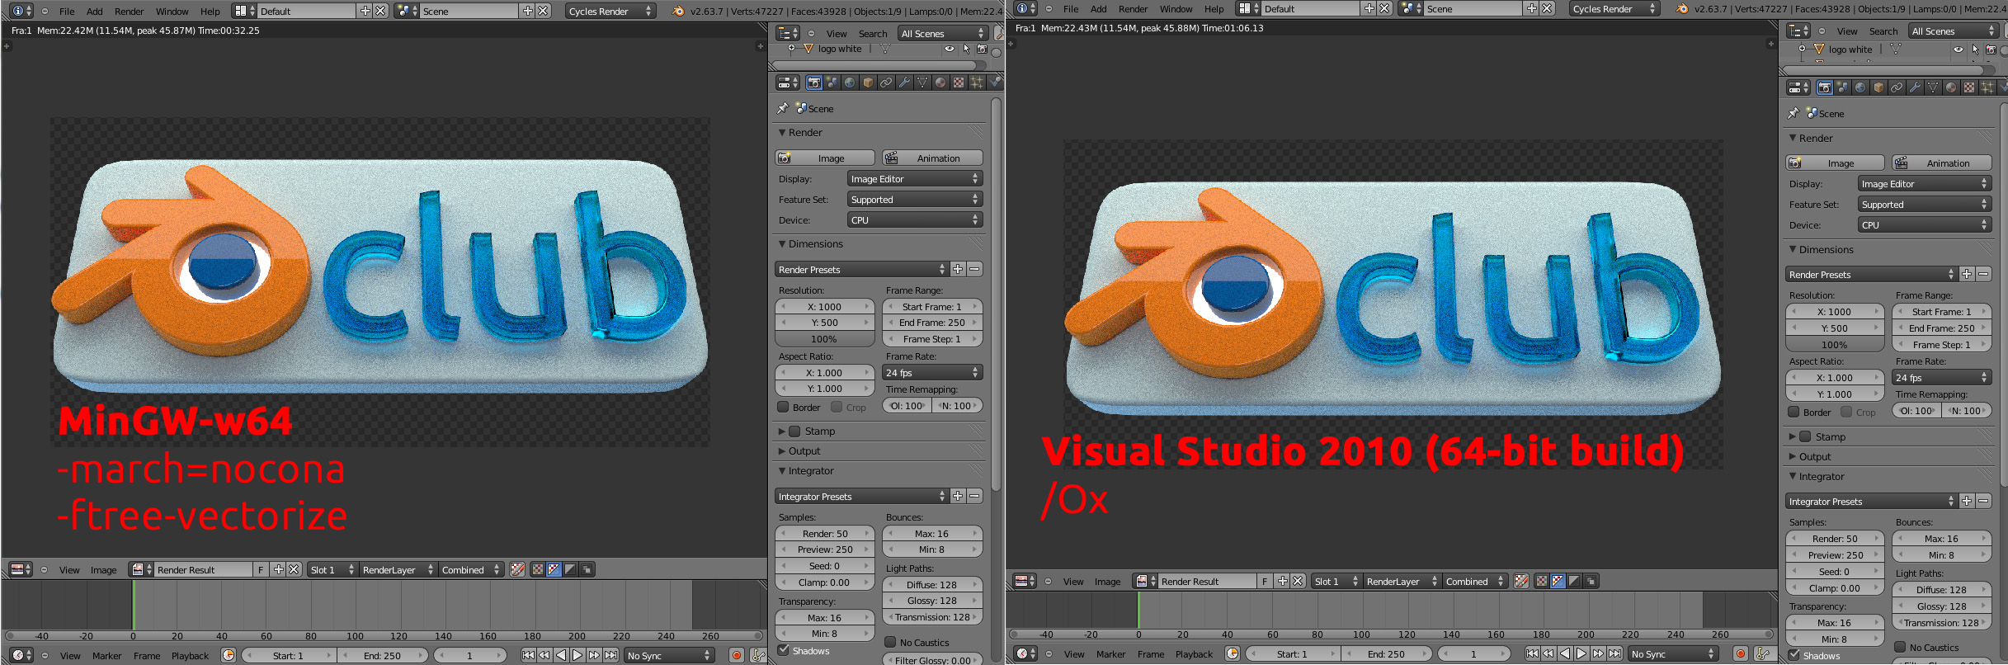The image size is (2008, 665).
Task: Click Animation render button in right window
Action: point(1942,163)
